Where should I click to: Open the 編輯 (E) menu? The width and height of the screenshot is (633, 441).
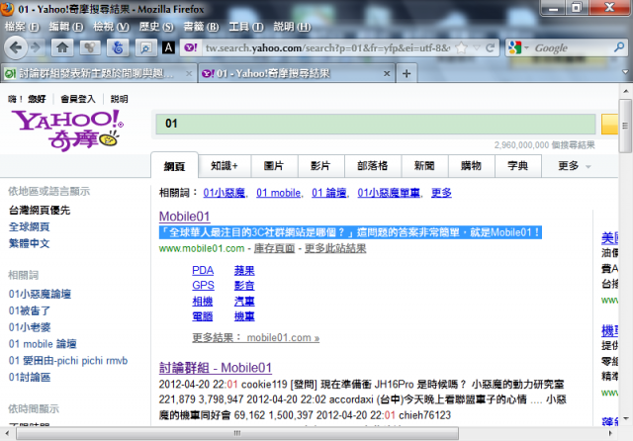coord(66,27)
